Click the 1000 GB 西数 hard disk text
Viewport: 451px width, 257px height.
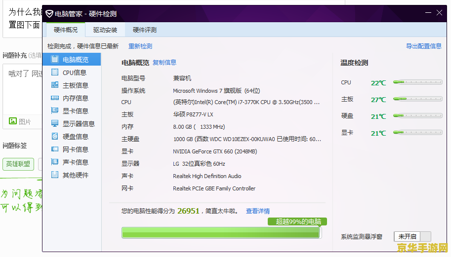click(x=247, y=139)
